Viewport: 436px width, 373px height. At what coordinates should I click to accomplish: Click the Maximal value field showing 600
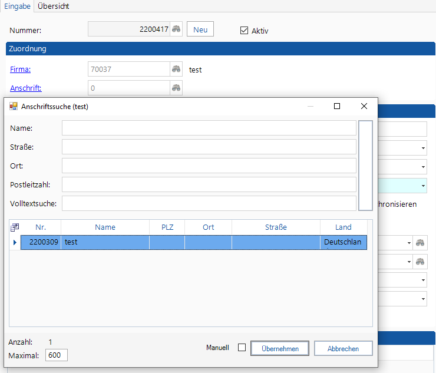click(x=57, y=355)
